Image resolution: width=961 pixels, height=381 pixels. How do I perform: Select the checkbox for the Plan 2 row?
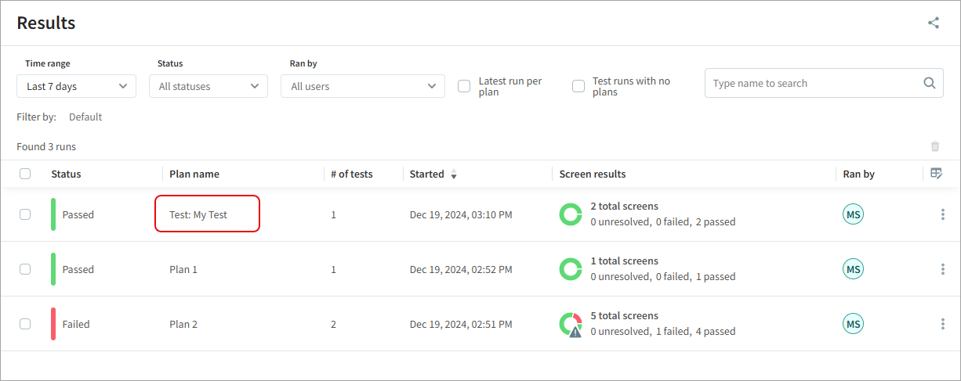coord(25,324)
